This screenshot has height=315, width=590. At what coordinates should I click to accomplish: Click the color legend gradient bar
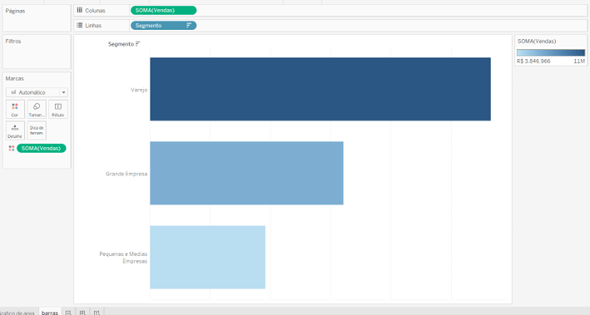point(551,52)
